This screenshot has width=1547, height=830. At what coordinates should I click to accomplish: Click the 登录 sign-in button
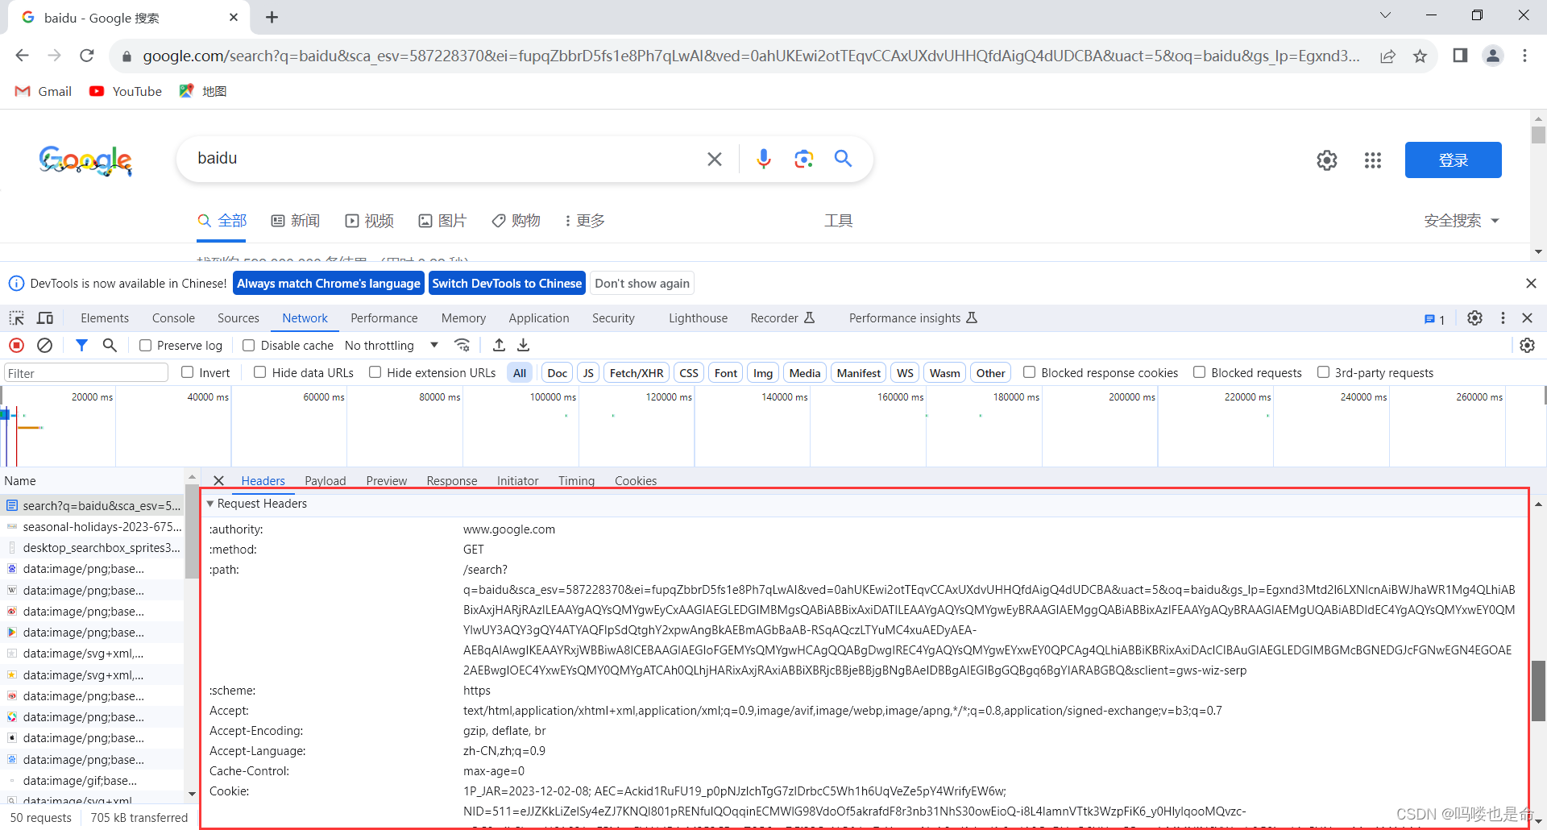point(1453,160)
